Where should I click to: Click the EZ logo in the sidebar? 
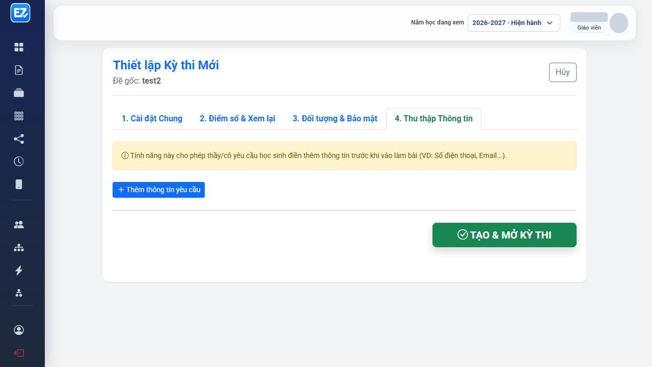(20, 13)
